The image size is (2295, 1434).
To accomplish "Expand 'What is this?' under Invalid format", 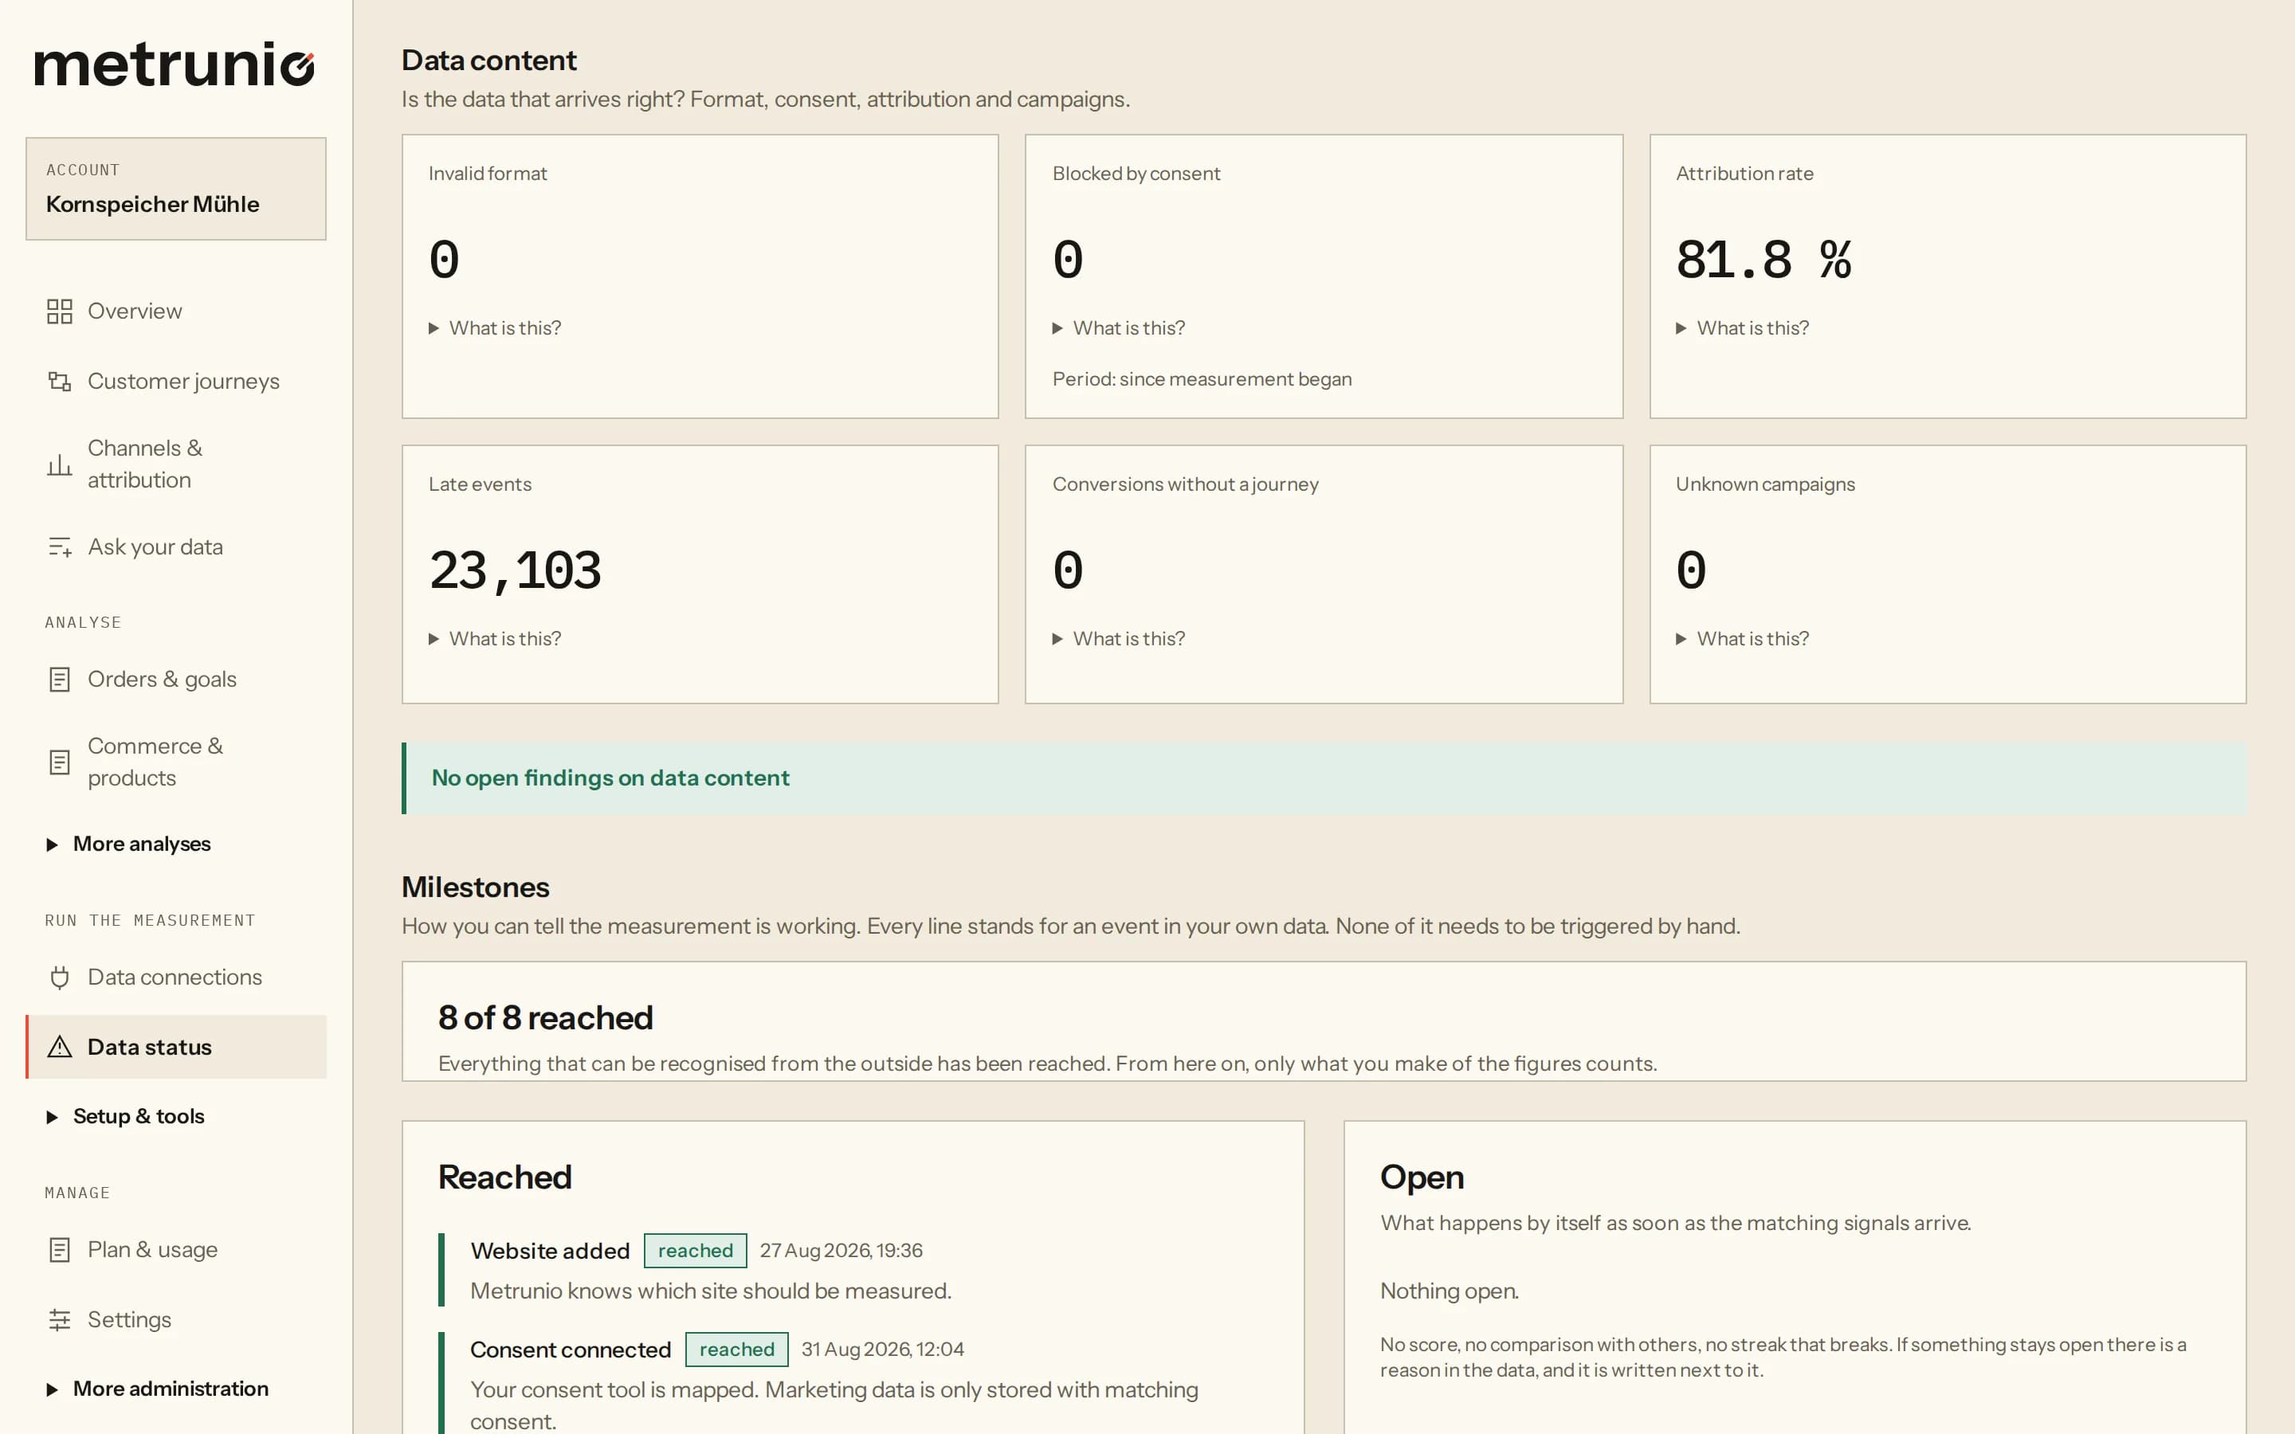I will (495, 328).
